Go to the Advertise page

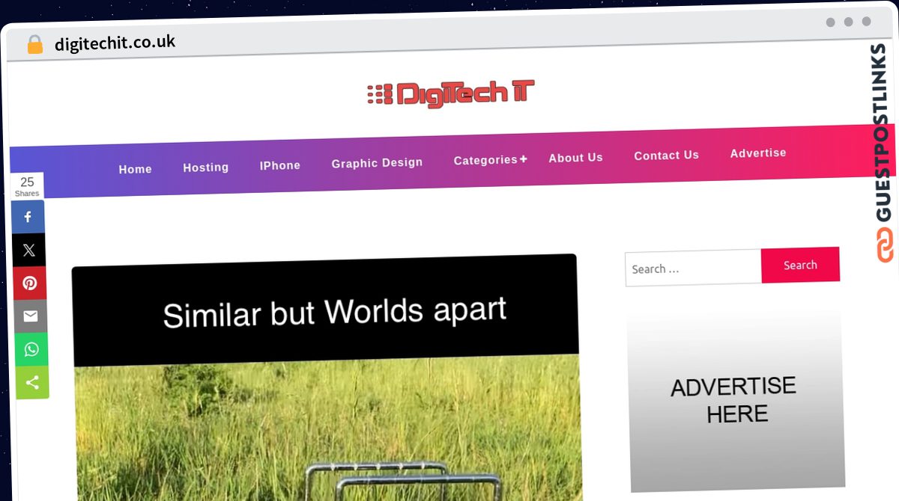click(x=758, y=153)
